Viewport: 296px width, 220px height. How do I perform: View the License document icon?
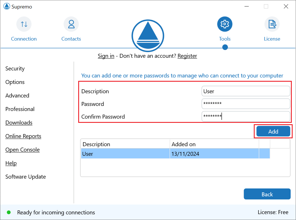272,24
